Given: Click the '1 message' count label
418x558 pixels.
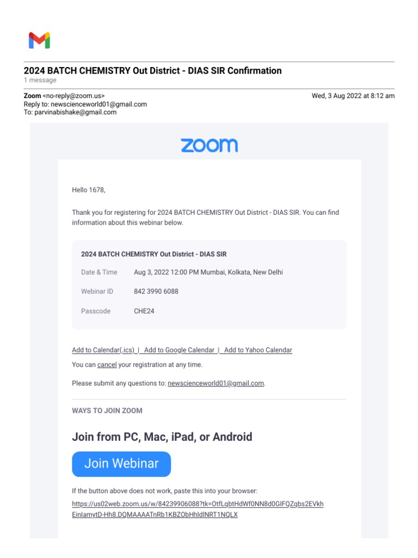Looking at the screenshot, I should coord(40,80).
